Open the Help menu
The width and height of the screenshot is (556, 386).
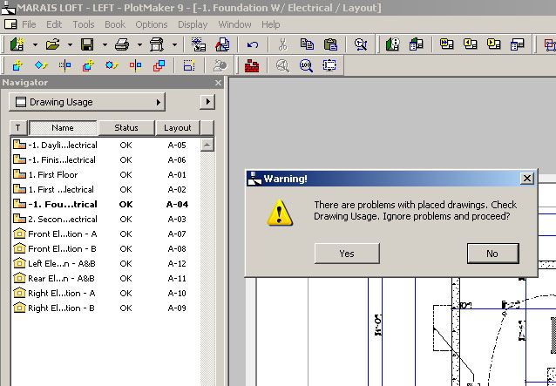click(270, 24)
